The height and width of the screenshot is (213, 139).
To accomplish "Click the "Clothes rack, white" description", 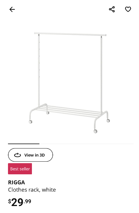I will 32,190.
